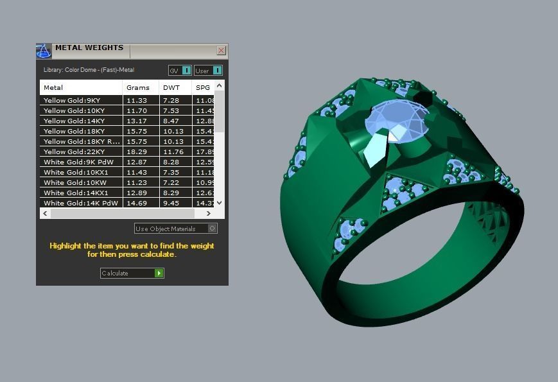Select the White Gold:9K PdW row
The height and width of the screenshot is (382, 558).
[127, 162]
